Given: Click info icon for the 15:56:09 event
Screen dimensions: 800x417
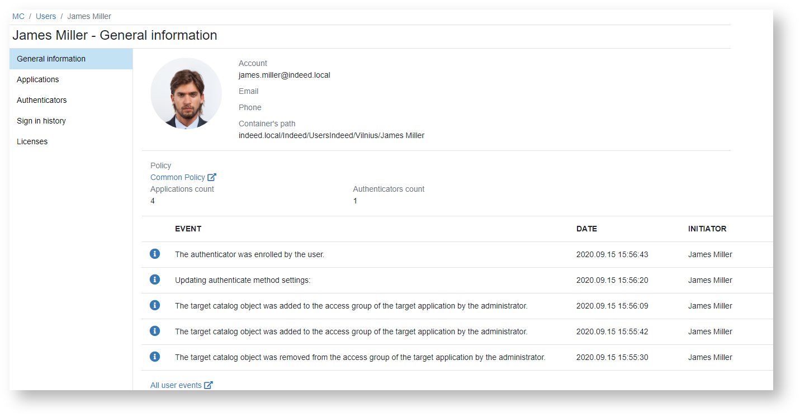Looking at the screenshot, I should (155, 305).
